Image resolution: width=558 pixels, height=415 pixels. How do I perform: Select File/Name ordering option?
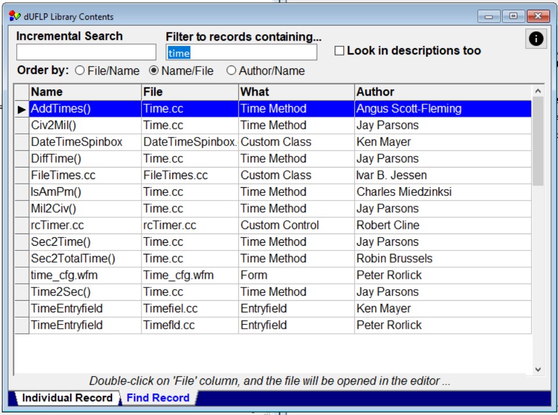pyautogui.click(x=80, y=71)
